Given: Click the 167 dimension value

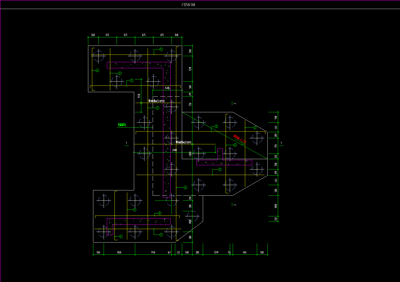Looking at the screenshot, I should [169, 252].
